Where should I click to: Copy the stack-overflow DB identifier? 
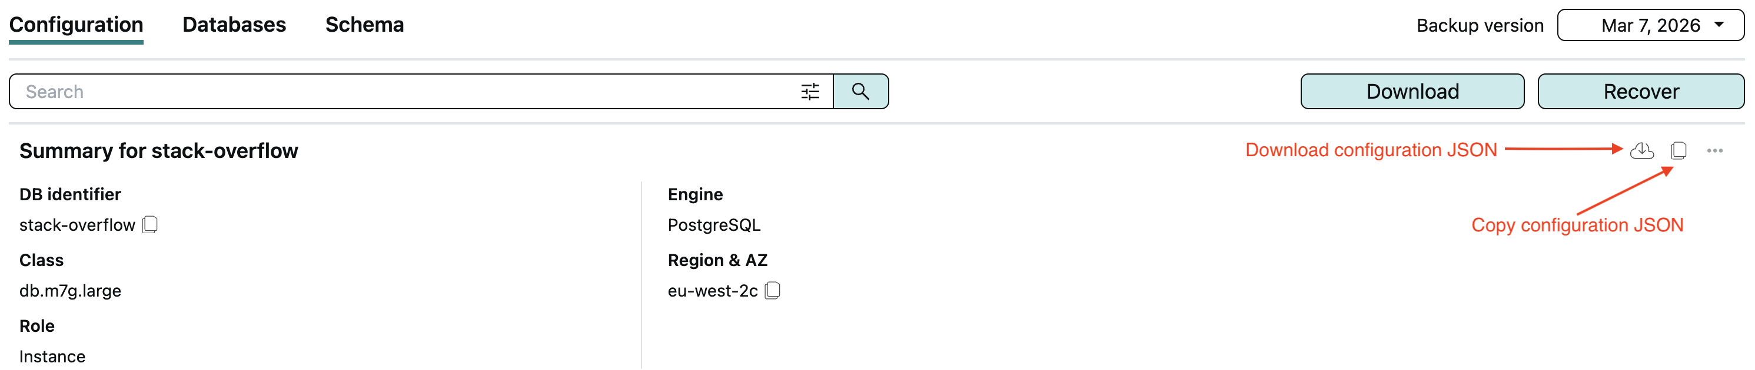click(151, 224)
